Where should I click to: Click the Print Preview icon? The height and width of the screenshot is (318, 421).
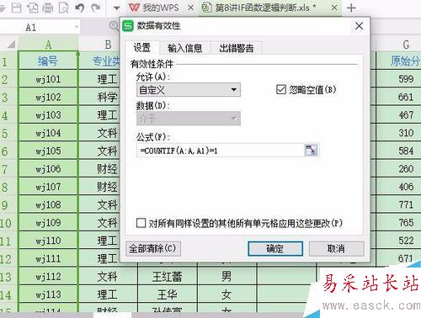click(x=63, y=8)
